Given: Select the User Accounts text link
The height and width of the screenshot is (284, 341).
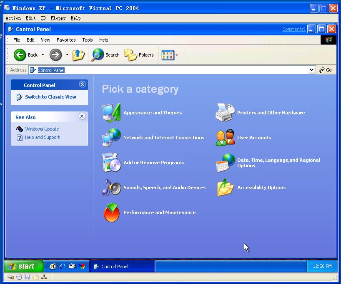Looking at the screenshot, I should (254, 138).
